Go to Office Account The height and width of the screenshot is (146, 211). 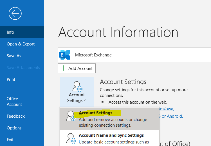pyautogui.click(x=22, y=102)
